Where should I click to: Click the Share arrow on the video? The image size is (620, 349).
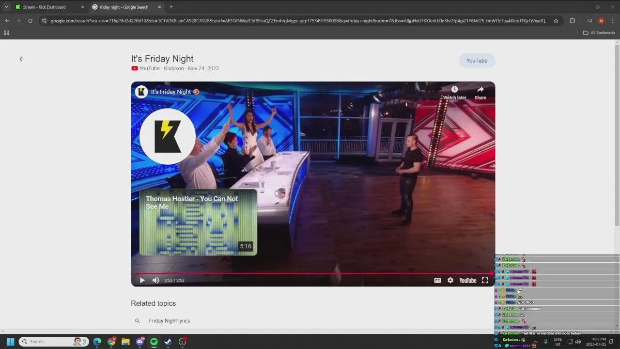(x=480, y=89)
